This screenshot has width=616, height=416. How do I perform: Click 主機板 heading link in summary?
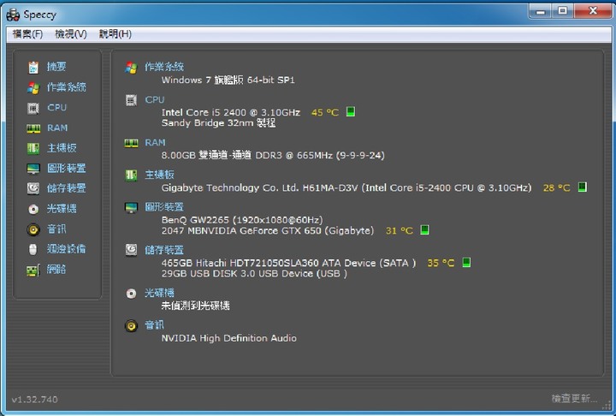(x=159, y=175)
